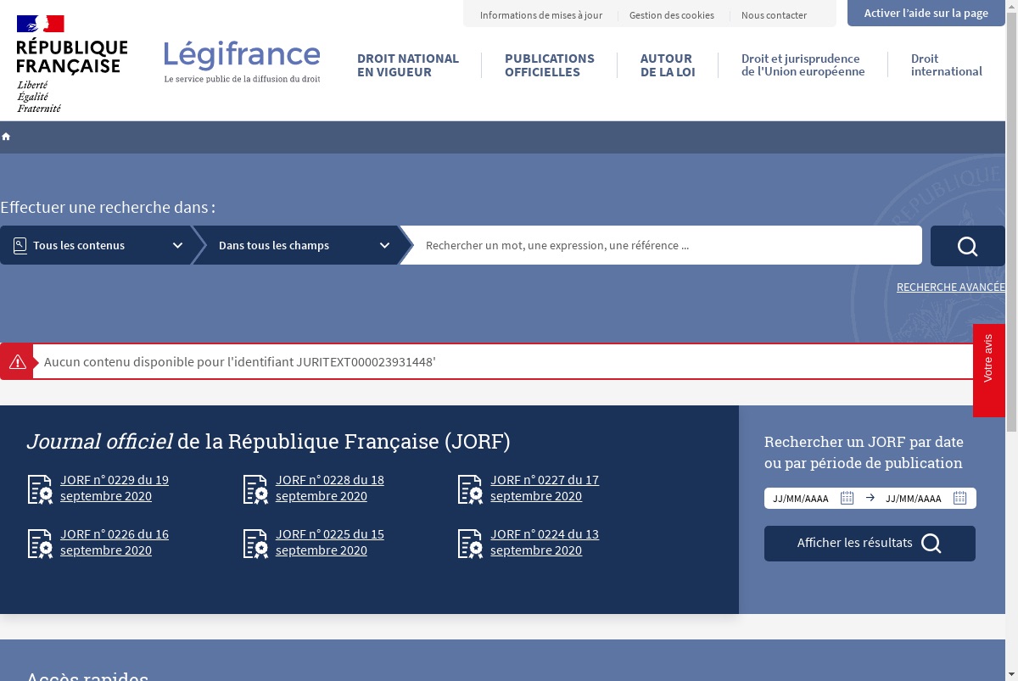1018x681 pixels.
Task: Click the search magnifier button
Action: click(968, 246)
